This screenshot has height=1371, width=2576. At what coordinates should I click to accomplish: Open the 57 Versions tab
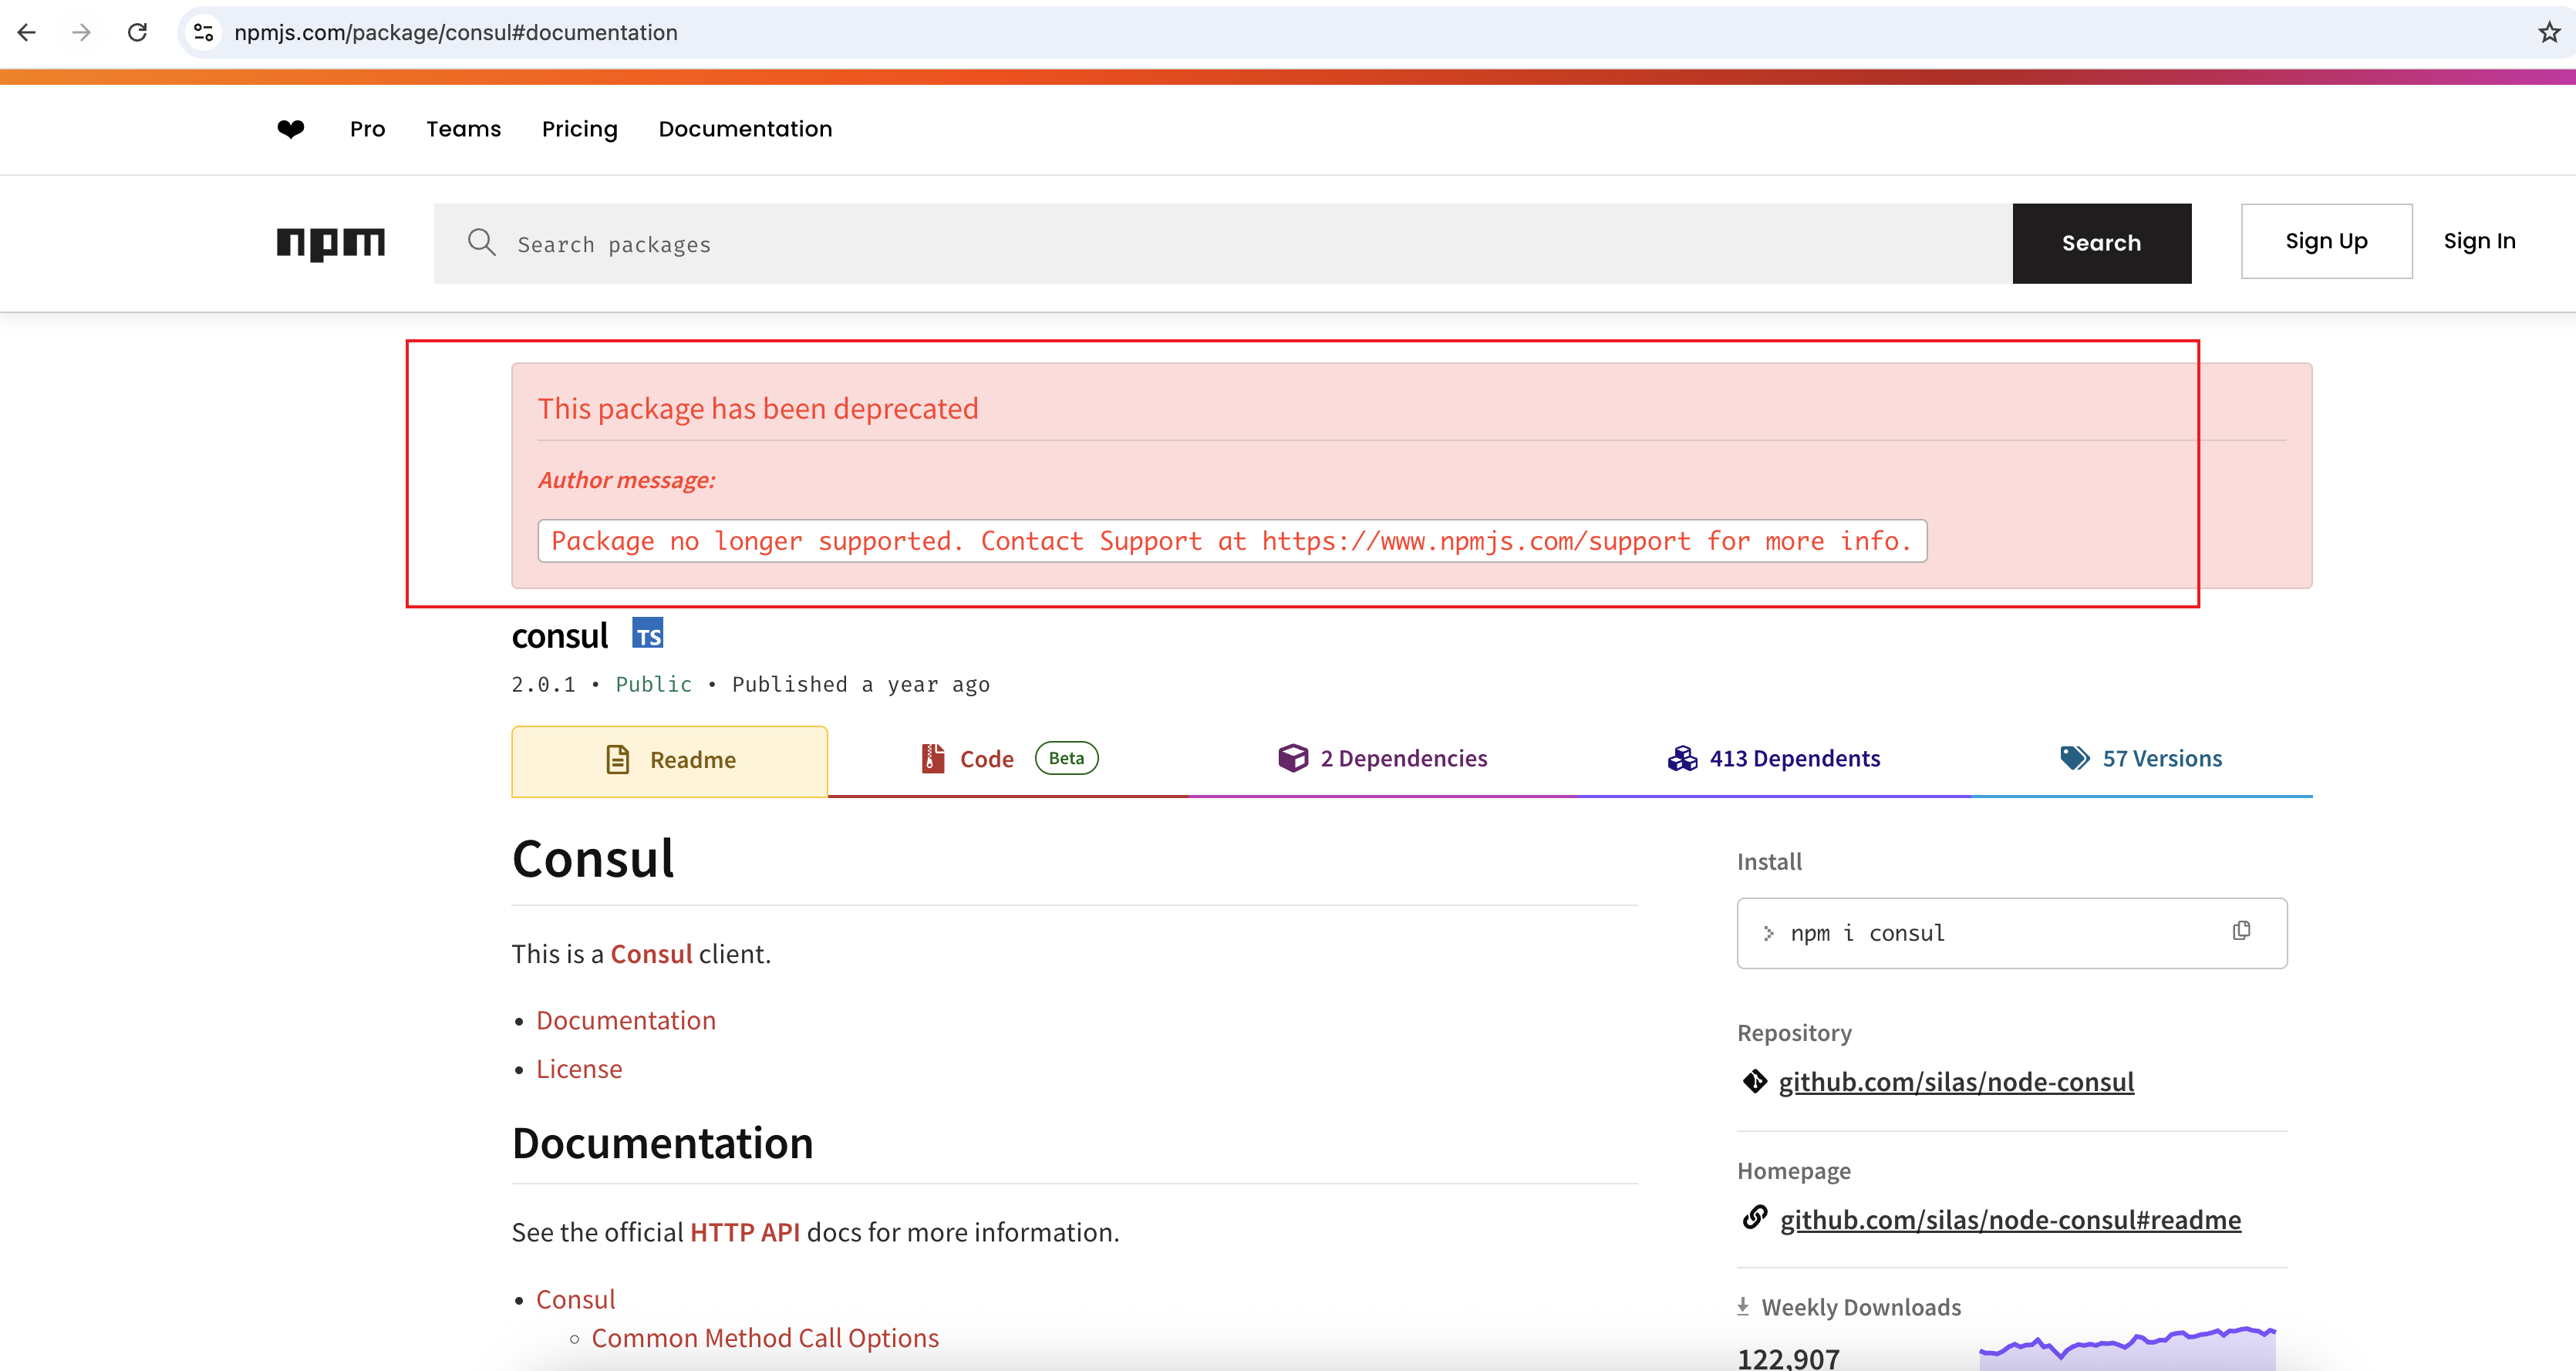[x=2141, y=759]
